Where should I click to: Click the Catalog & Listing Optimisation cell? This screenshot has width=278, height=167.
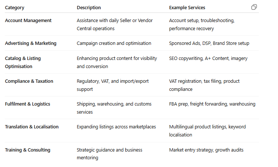click(x=23, y=62)
